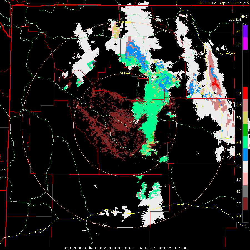Click the Hydrometeor Classification KRIW timestamp caption
Image resolution: width=250 pixels, height=250 pixels.
pos(126,248)
